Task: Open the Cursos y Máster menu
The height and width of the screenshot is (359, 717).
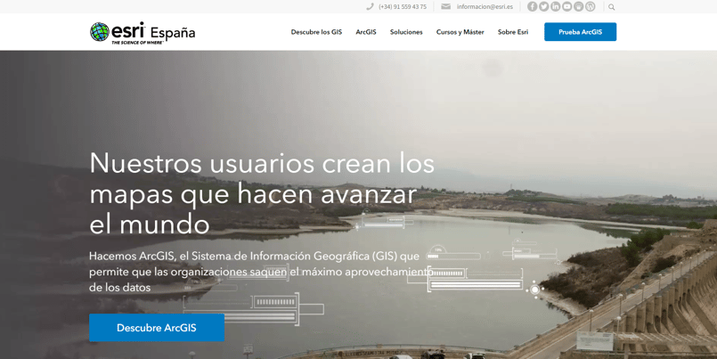Action: click(460, 32)
